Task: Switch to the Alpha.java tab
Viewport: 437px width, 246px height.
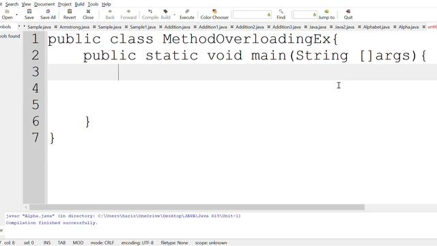Action: 408,27
